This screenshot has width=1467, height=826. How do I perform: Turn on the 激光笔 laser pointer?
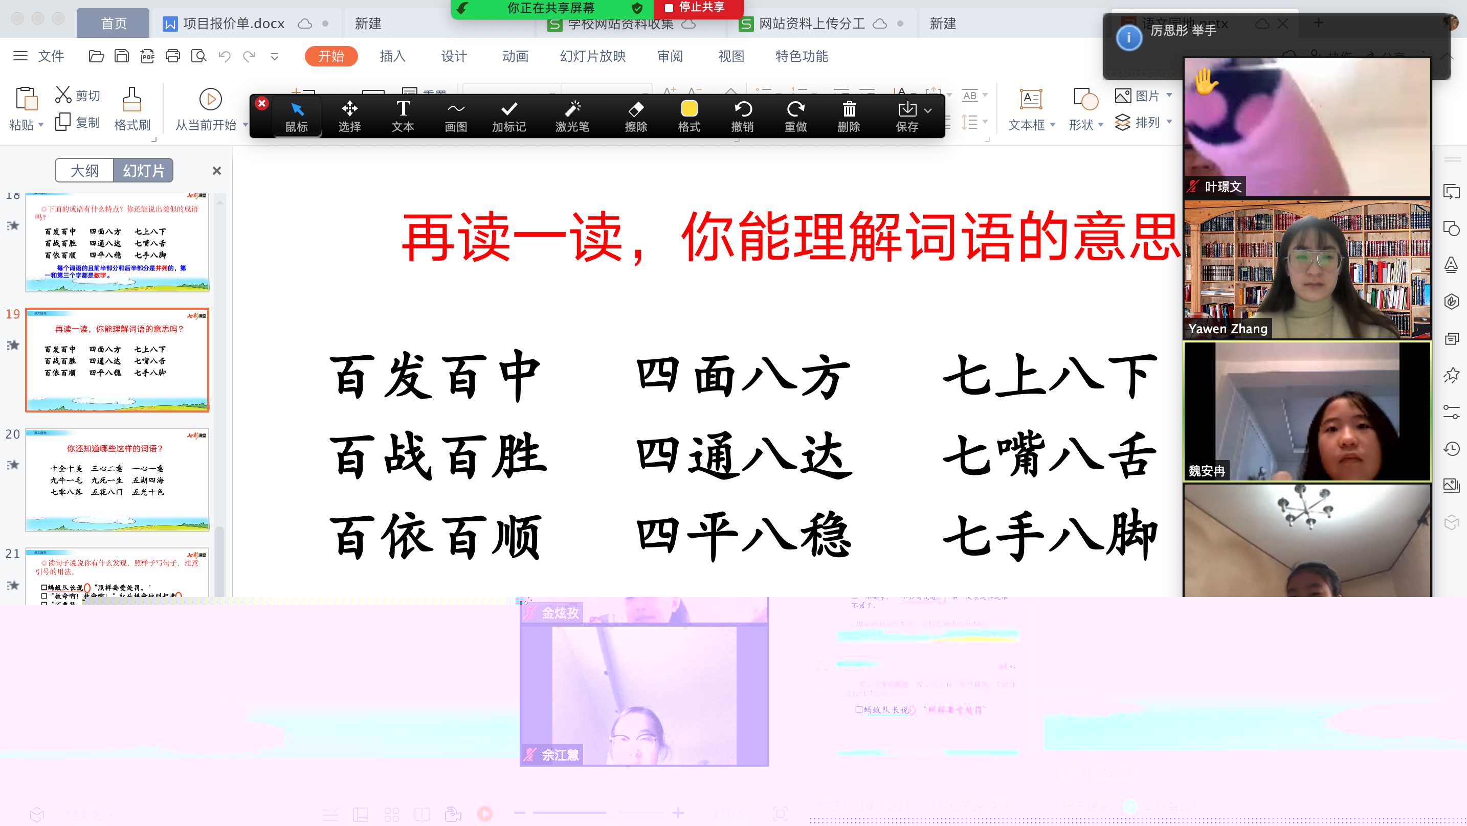[572, 117]
